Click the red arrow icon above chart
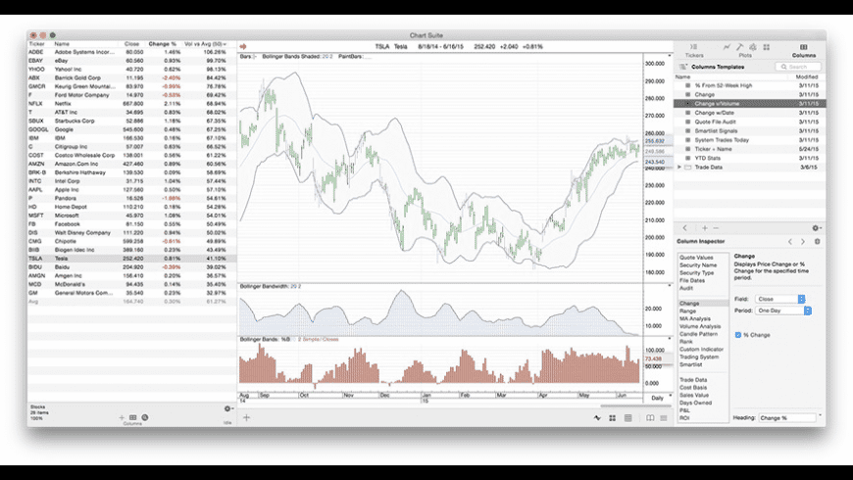Image resolution: width=853 pixels, height=480 pixels. (243, 47)
